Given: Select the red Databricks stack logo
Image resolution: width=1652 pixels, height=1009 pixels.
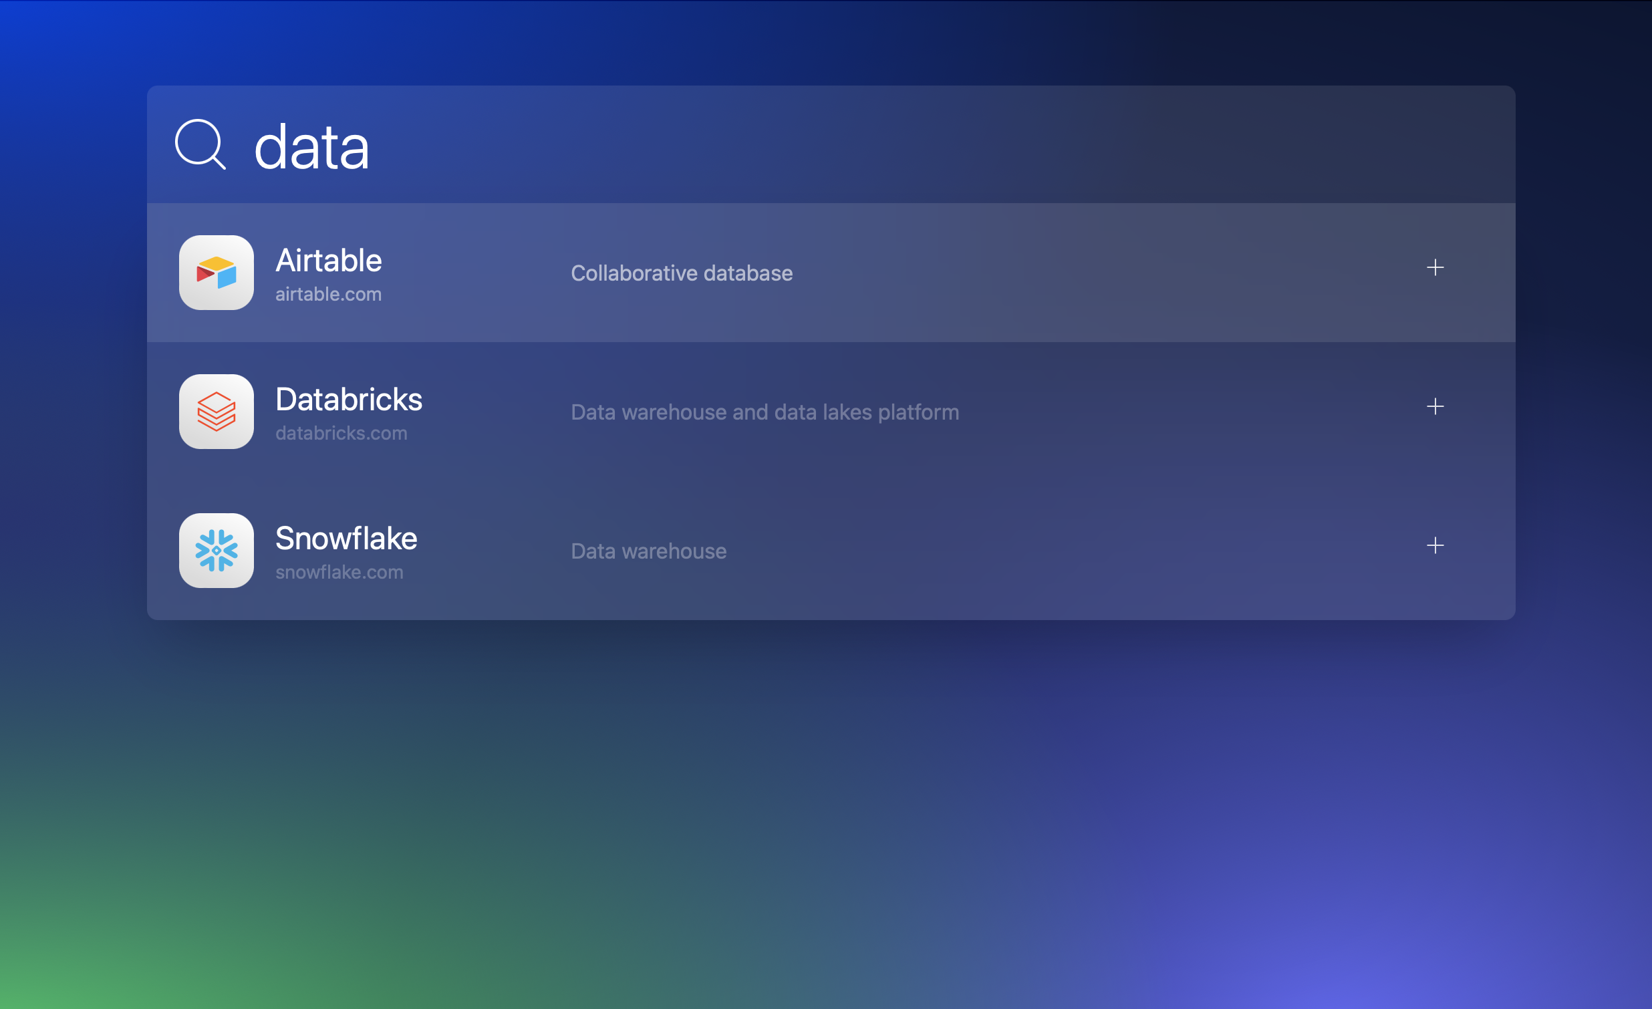Looking at the screenshot, I should click(x=216, y=412).
